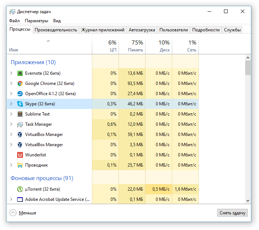Switch to the Службы tab
Image resolution: width=259 pixels, height=230 pixels.
[232, 30]
